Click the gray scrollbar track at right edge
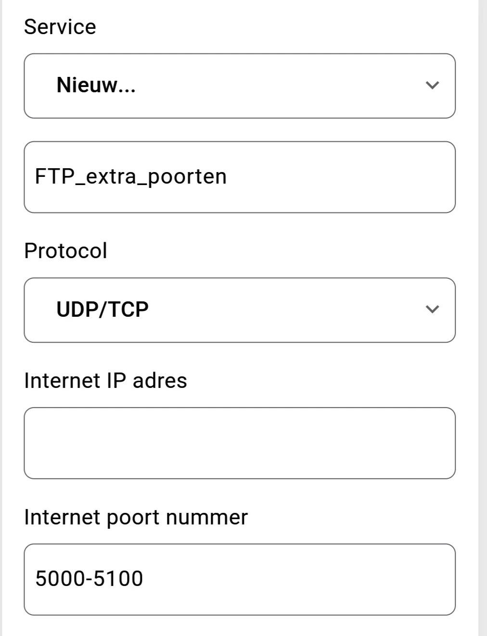487x636 pixels. tap(483, 317)
